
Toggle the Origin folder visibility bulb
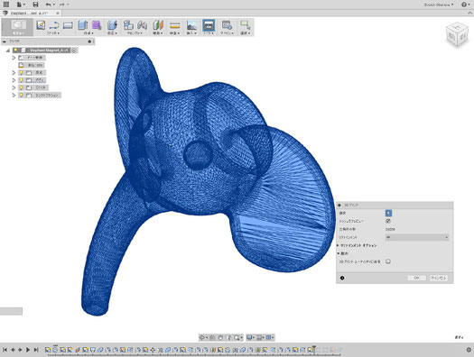coord(21,73)
